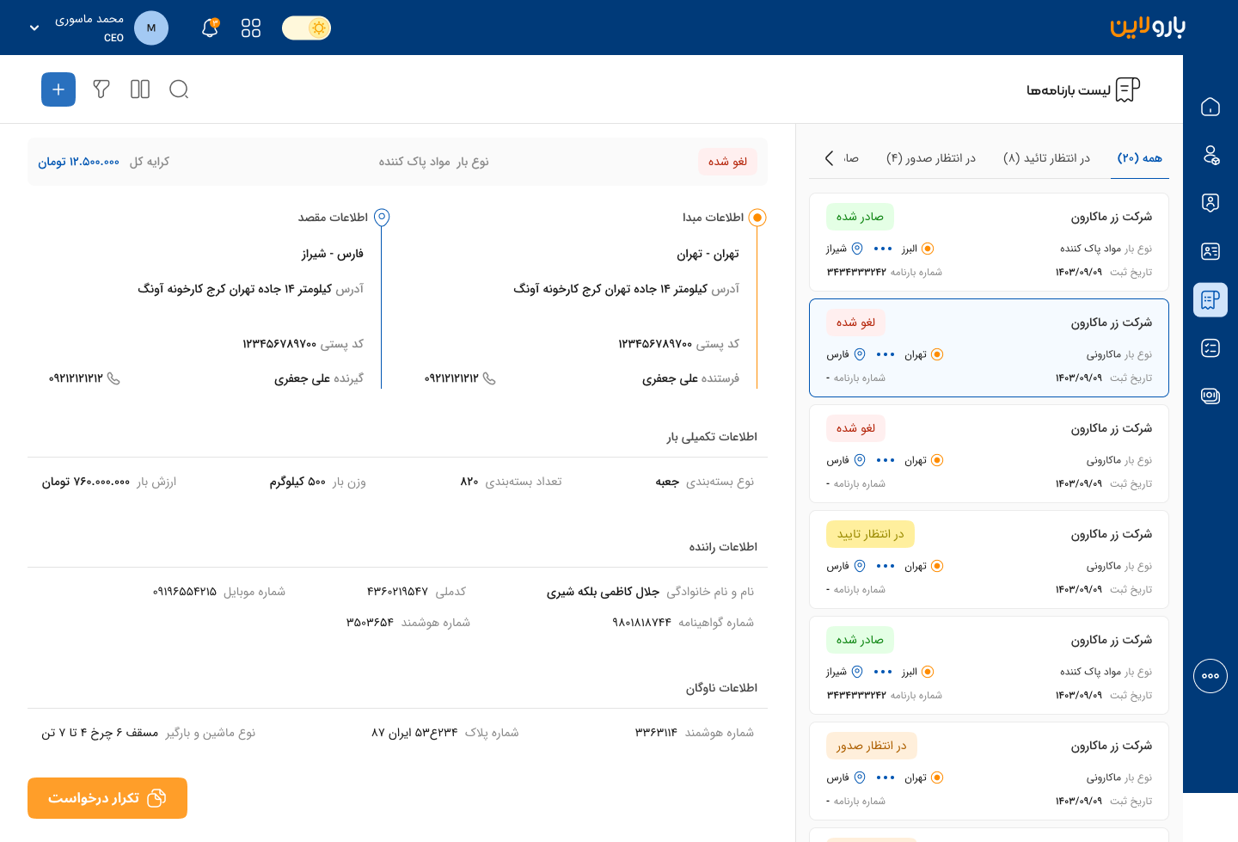Screen dimensions: 1238x842
Task: Click the 'اطلاعات تکمیلی بار' section heading
Action: 712,437
